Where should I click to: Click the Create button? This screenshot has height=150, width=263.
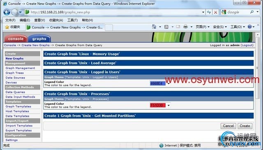tap(245, 126)
